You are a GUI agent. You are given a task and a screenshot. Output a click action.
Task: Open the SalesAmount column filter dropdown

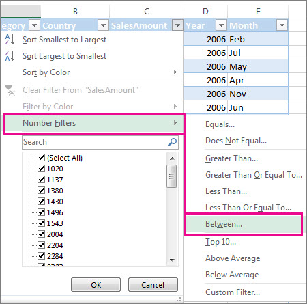177,25
